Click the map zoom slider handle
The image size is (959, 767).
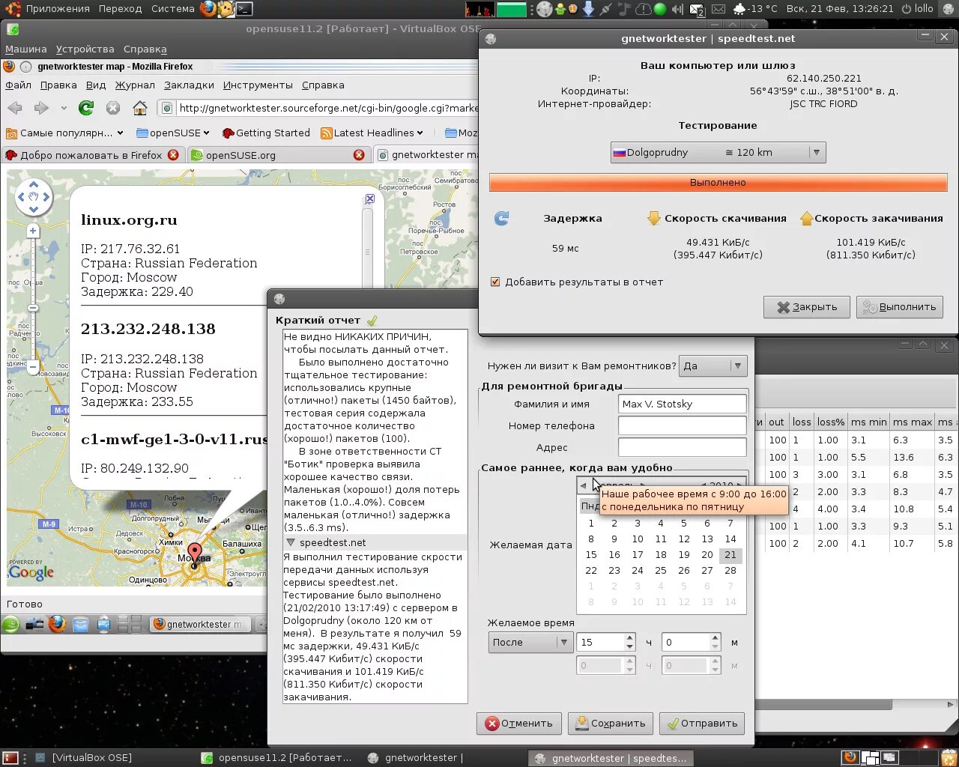[33, 308]
